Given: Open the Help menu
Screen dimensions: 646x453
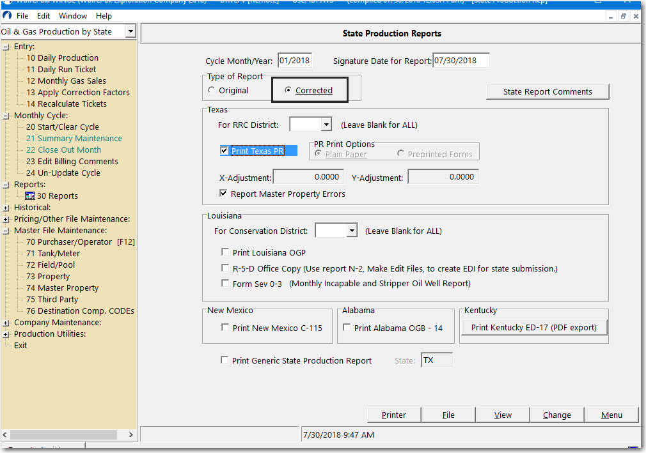Looking at the screenshot, I should click(104, 16).
